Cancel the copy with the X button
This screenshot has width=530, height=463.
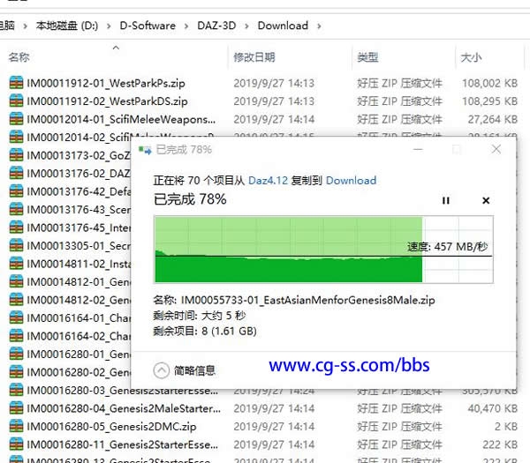point(486,201)
